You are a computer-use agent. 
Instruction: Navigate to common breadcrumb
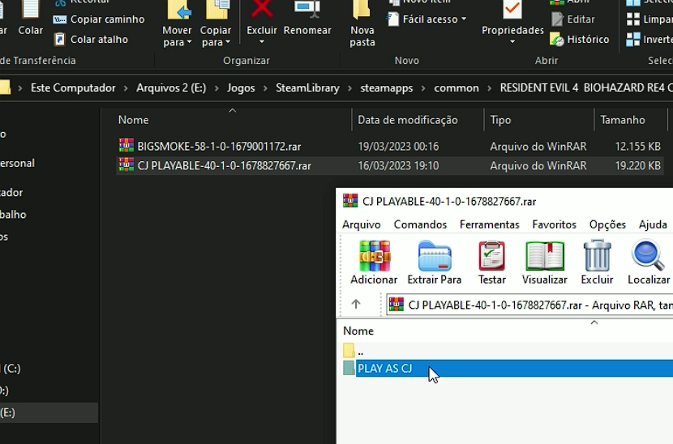point(457,88)
